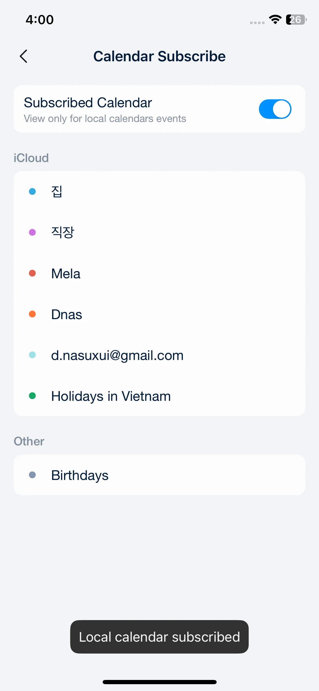
Task: Tap the cellular signal dots icon
Action: tap(257, 23)
